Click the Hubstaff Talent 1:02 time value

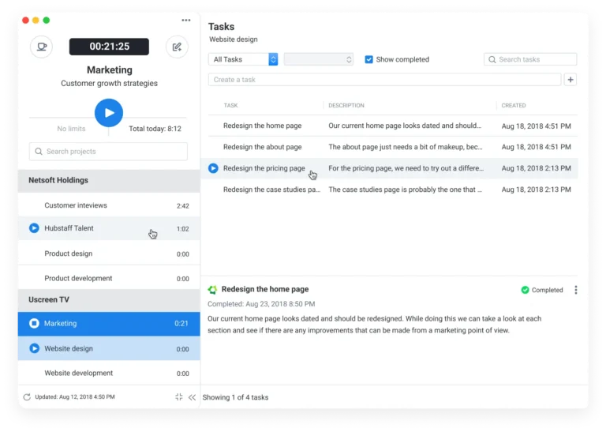[183, 229]
